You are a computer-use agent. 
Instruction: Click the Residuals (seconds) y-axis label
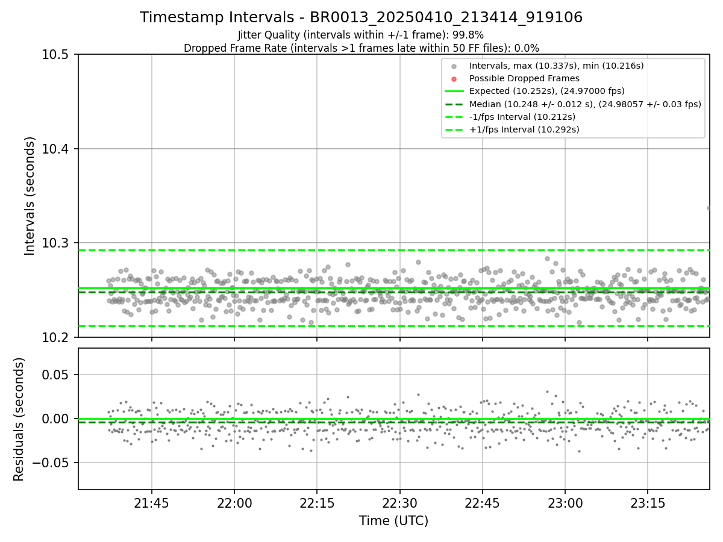(x=19, y=419)
